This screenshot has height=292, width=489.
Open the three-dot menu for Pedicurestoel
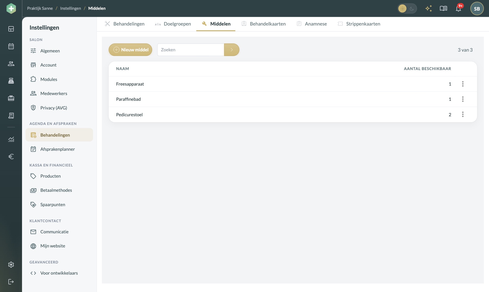point(463,114)
